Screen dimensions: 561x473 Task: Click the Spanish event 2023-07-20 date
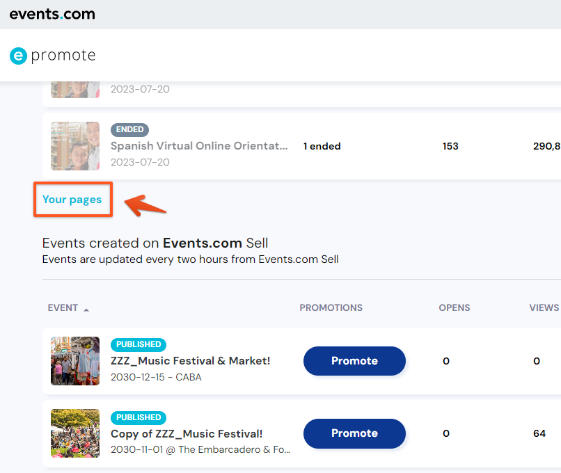click(x=140, y=162)
